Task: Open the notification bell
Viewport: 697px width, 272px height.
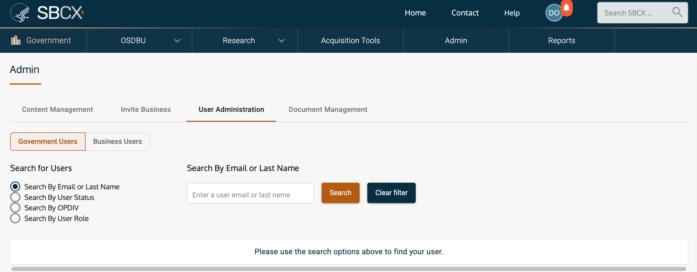Action: (x=566, y=8)
